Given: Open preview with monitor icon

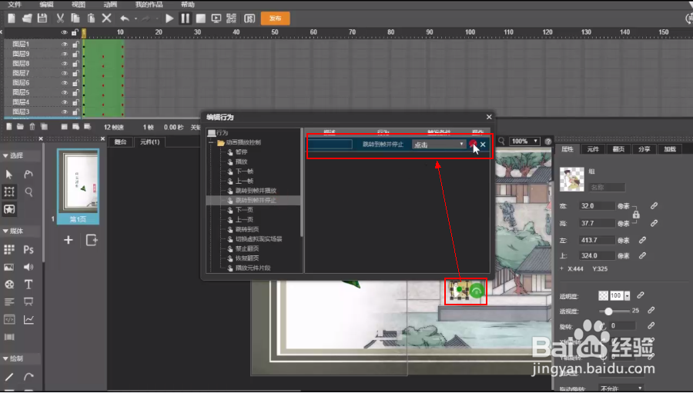Looking at the screenshot, I should (216, 18).
